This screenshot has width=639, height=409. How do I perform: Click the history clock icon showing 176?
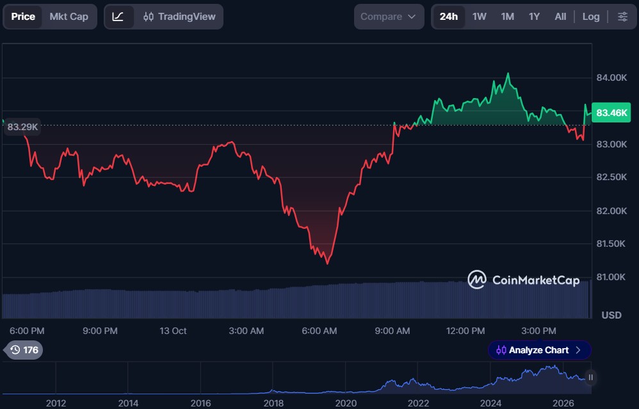(24, 350)
